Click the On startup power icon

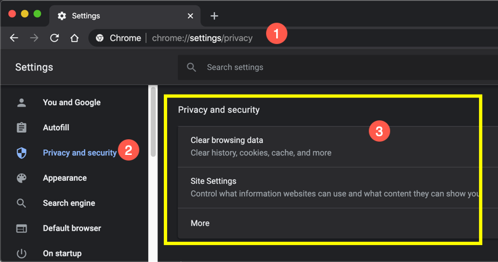click(x=21, y=254)
